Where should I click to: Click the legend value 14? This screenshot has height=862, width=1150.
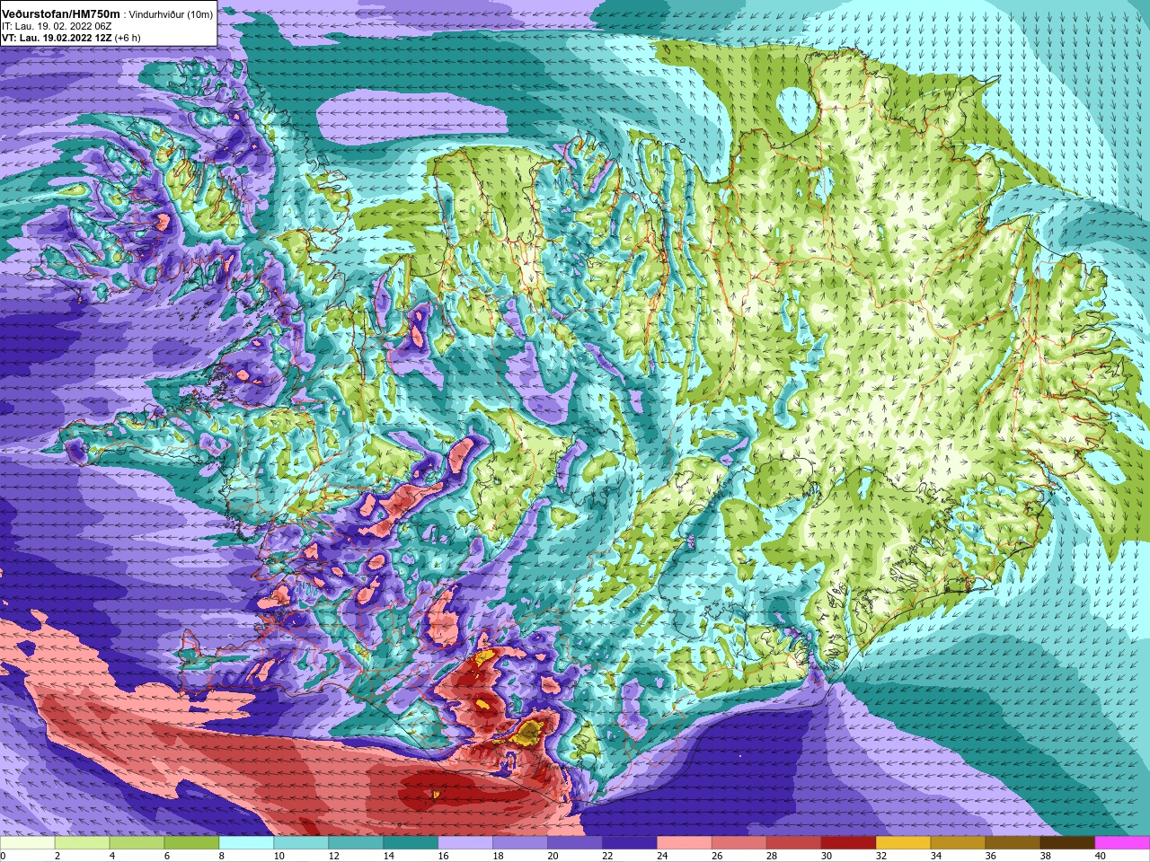pyautogui.click(x=388, y=856)
